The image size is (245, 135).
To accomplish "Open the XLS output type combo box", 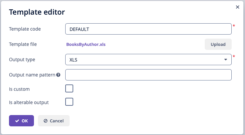I will click(148, 60).
